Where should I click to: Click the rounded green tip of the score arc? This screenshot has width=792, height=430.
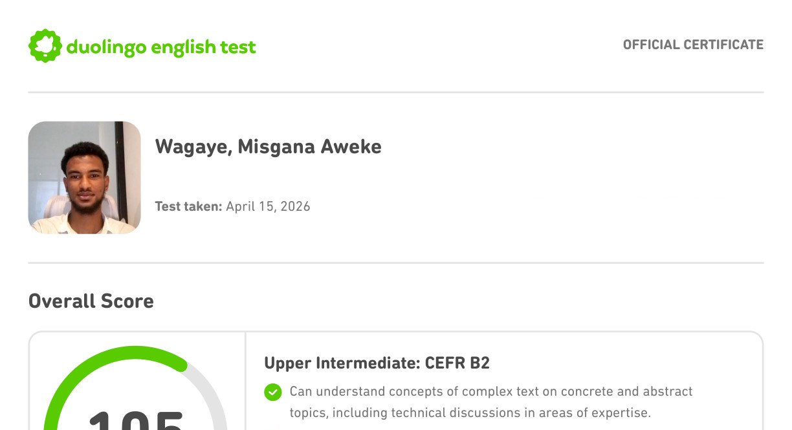[181, 365]
